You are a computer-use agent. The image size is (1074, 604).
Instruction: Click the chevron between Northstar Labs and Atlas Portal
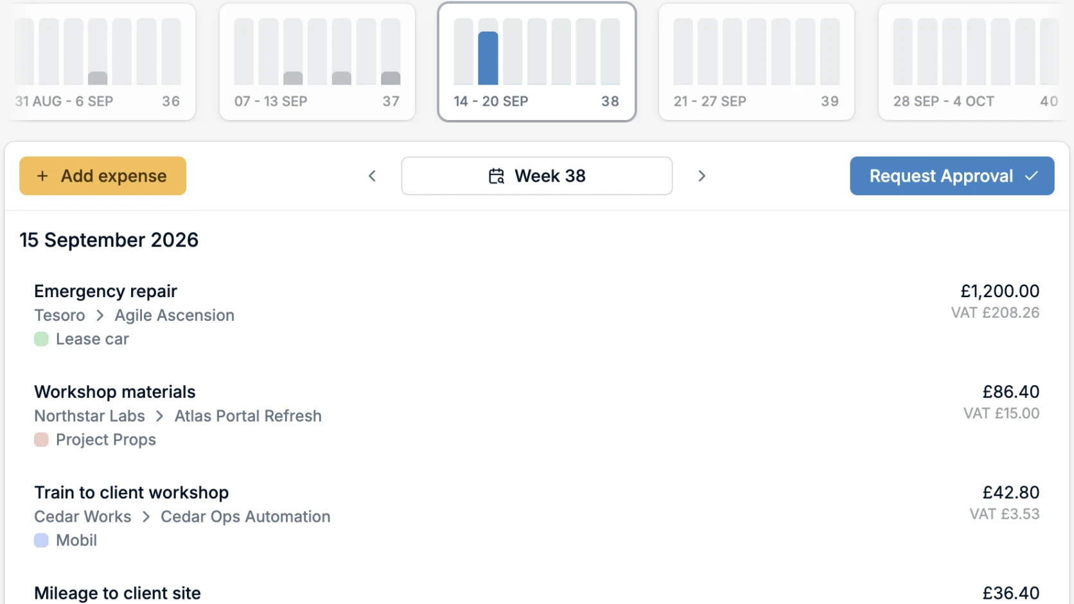[160, 416]
